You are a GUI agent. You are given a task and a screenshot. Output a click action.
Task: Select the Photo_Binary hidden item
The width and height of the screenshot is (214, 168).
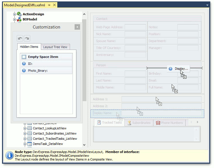(x=38, y=71)
